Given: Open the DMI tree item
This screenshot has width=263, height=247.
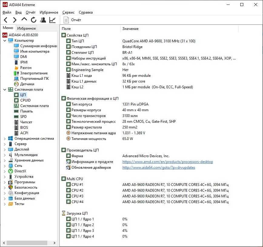Looking at the screenshot, I should click(21, 57).
